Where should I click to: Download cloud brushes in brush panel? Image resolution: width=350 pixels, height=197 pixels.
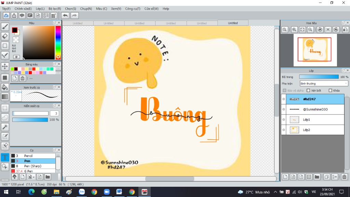tap(14, 177)
